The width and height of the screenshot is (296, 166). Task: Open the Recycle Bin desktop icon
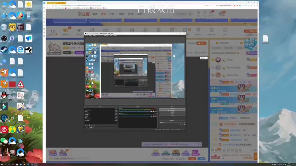(x=4, y=27)
